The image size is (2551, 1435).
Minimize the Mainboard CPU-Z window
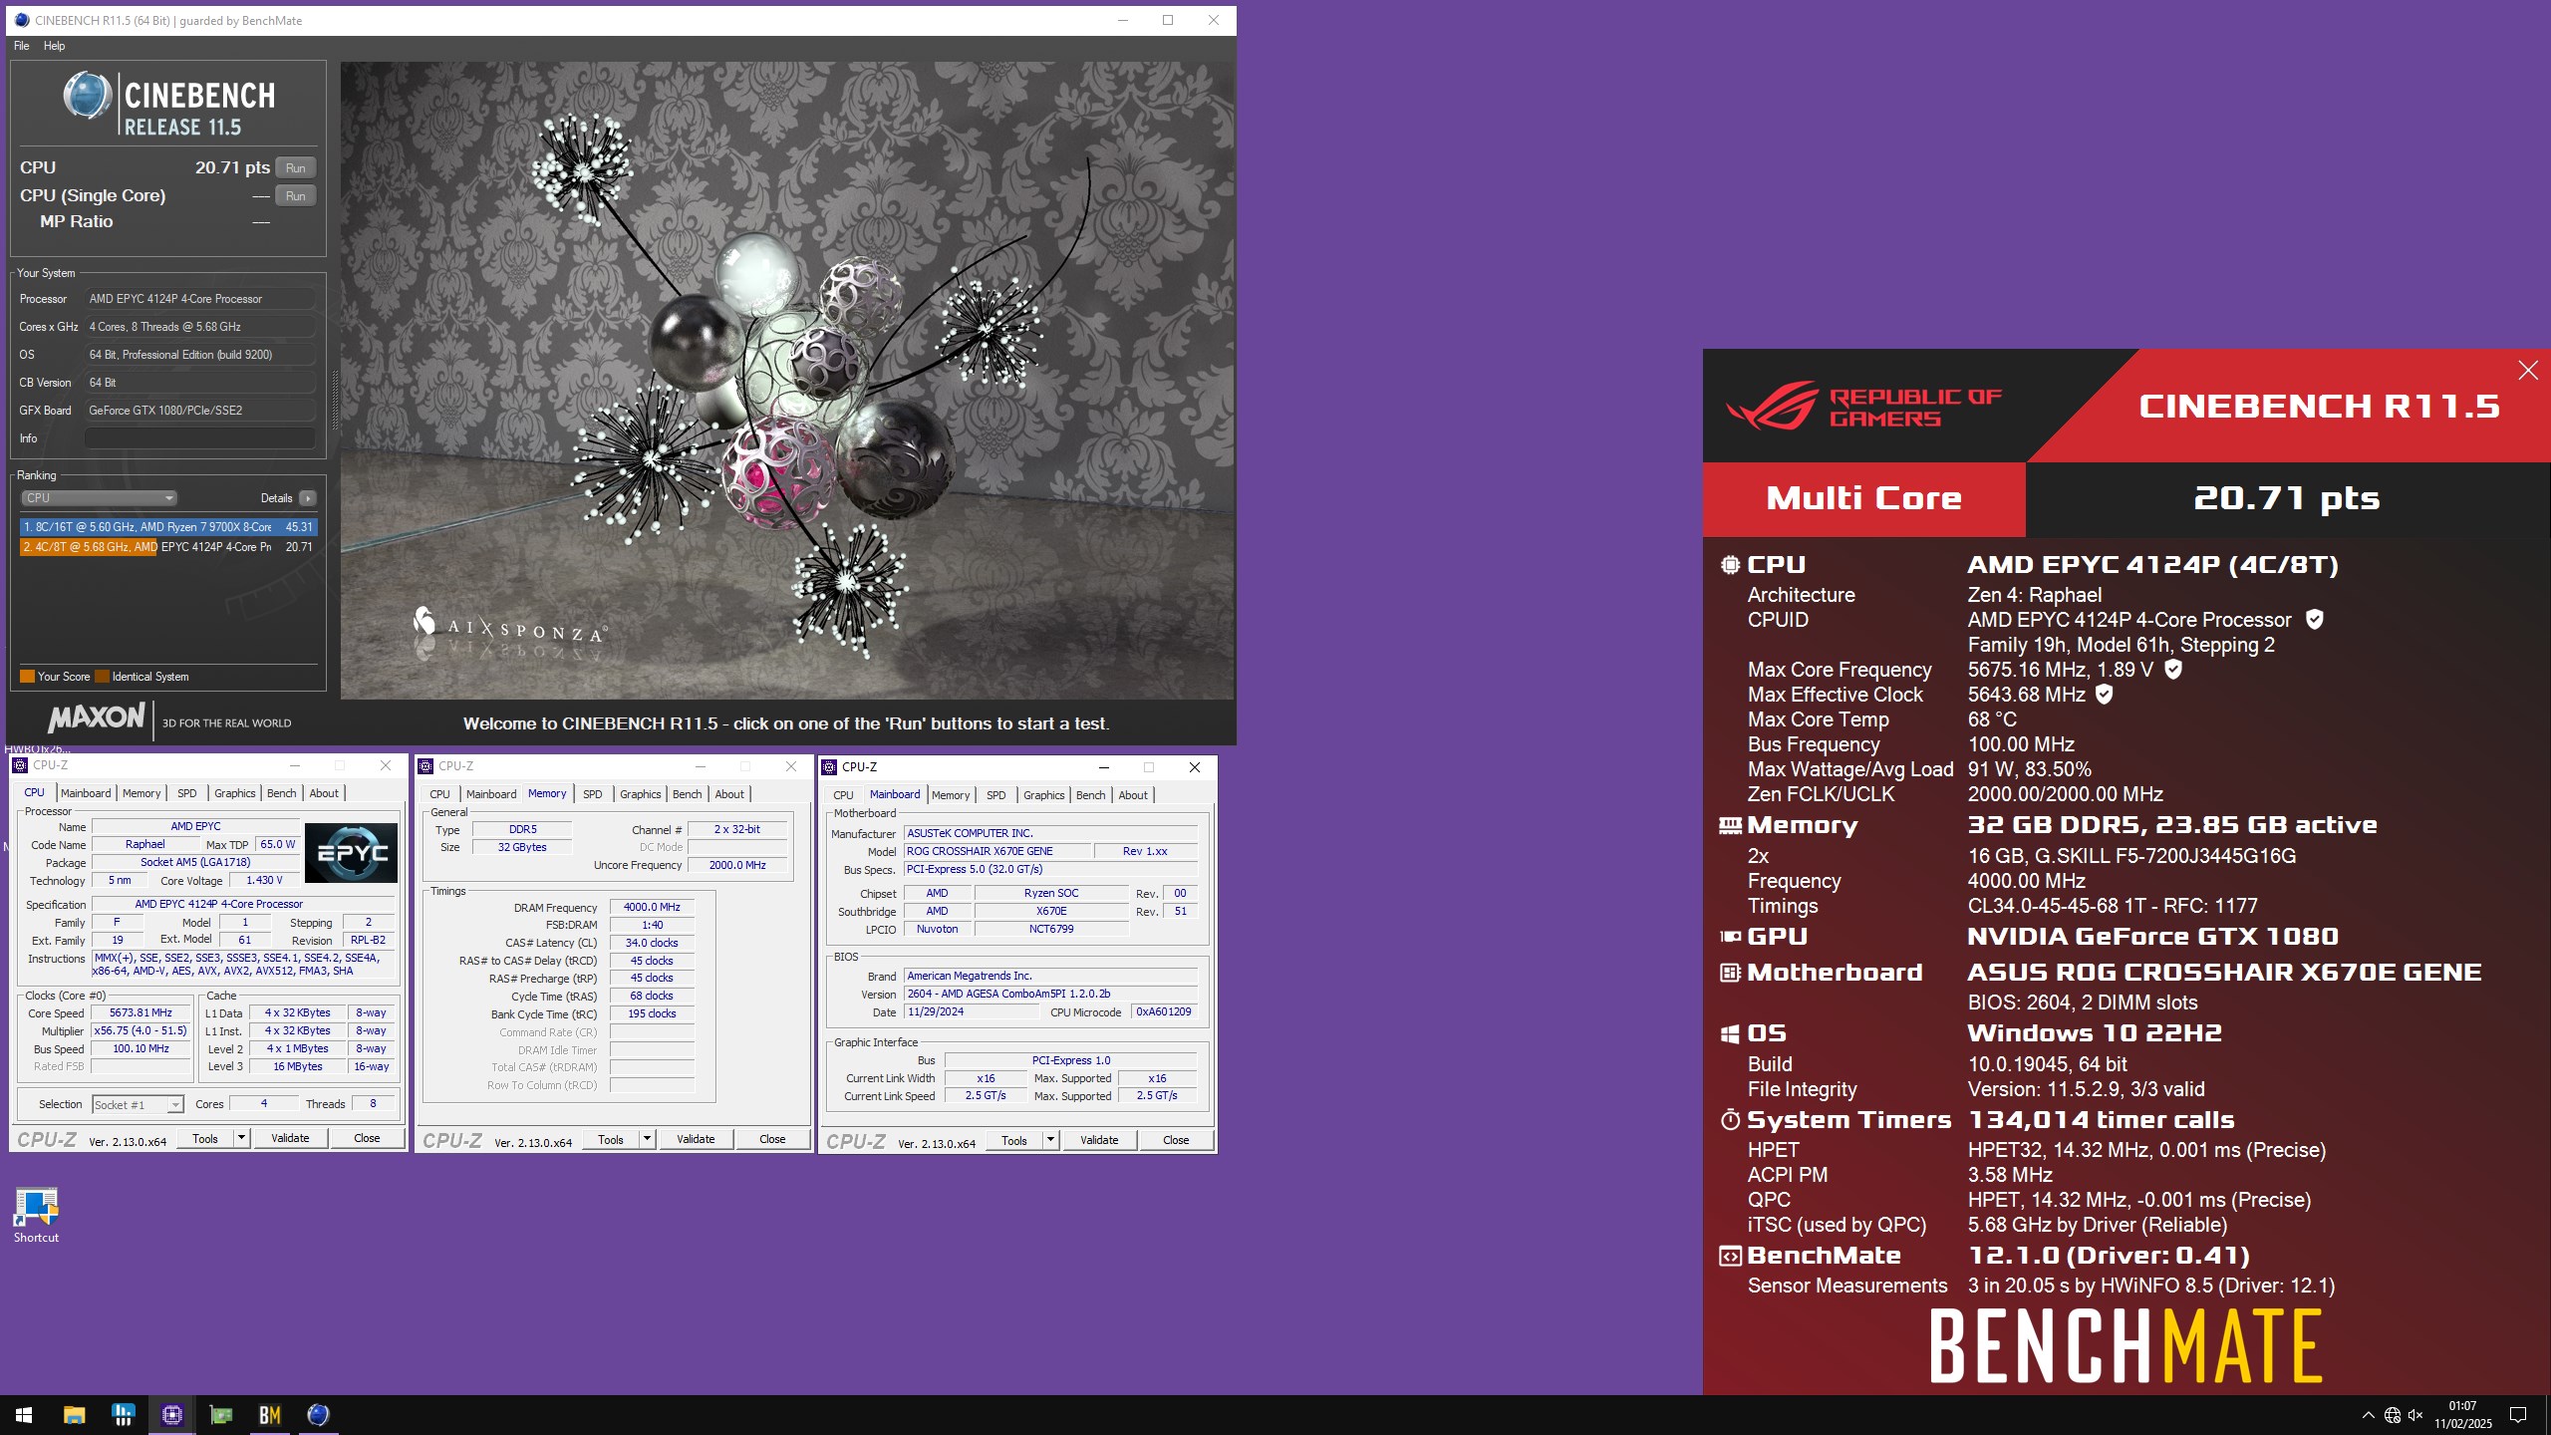[1103, 767]
